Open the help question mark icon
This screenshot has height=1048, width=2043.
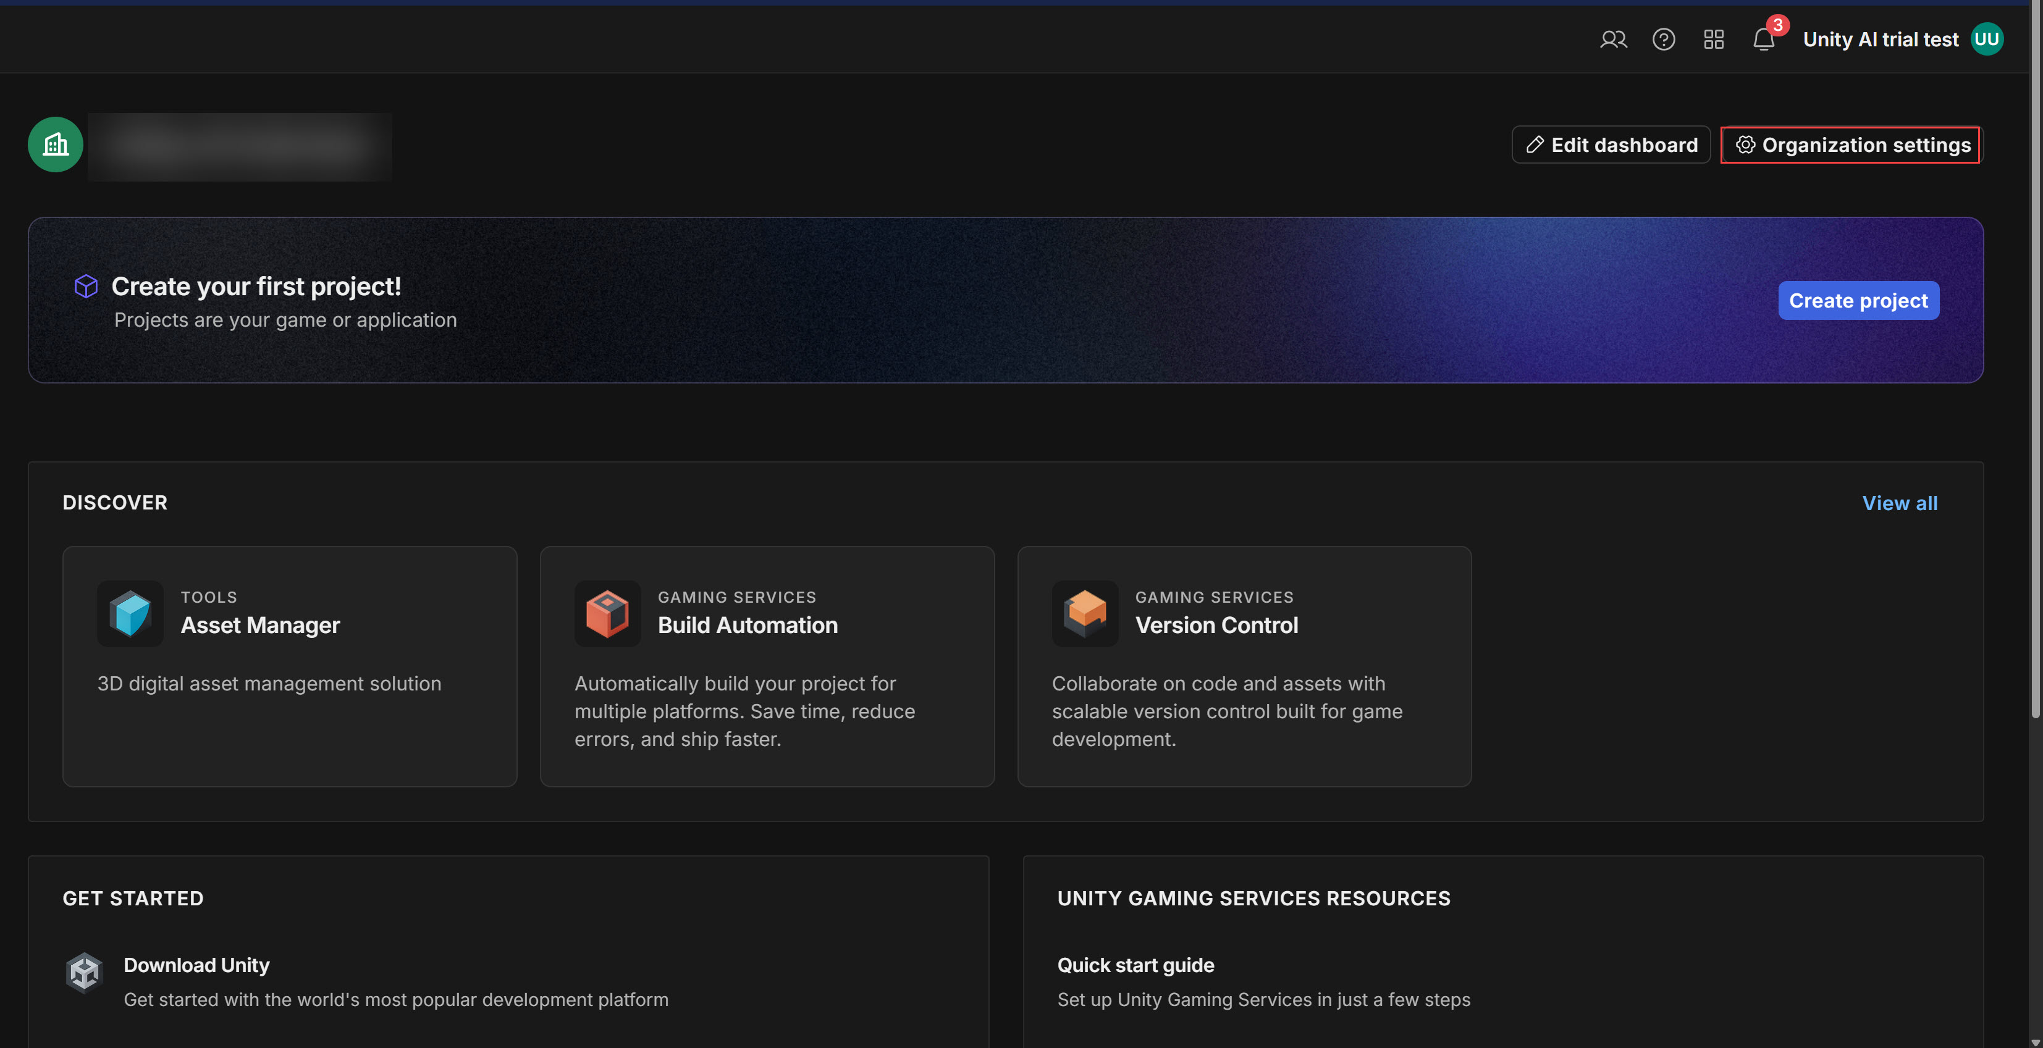pos(1663,40)
